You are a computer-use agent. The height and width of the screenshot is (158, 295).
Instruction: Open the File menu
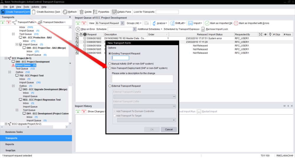(x=5, y=7)
